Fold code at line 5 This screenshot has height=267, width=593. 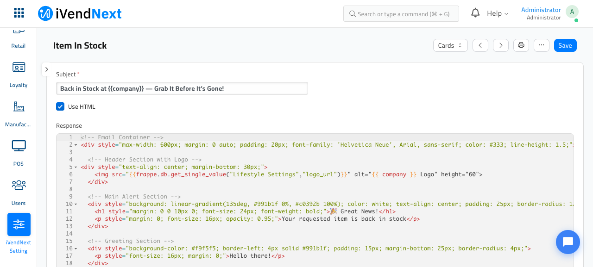(76, 167)
